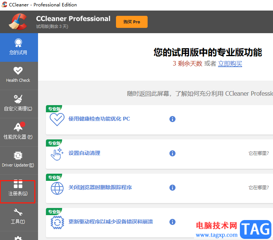Image resolution: width=273 pixels, height=240 pixels.
Task: Click the 立即购买 link
Action: pos(230,64)
